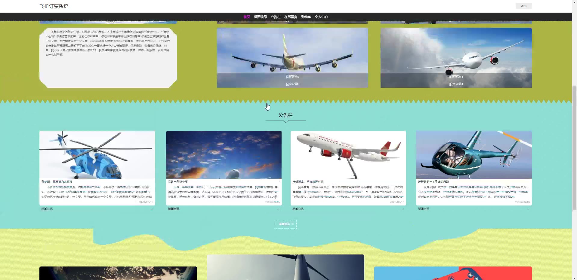Viewport: 577px width, 280px height.
Task: Open the blue camouflage helicopter news image
Action: (x=97, y=155)
